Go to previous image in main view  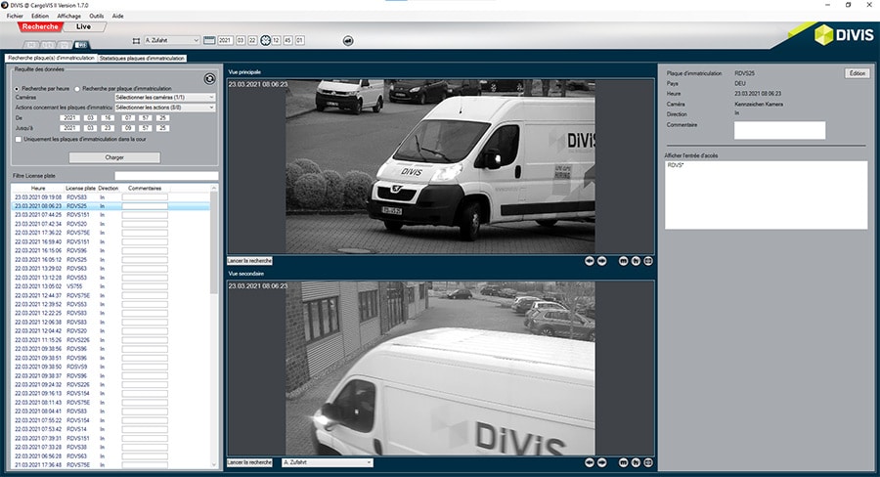(x=590, y=261)
